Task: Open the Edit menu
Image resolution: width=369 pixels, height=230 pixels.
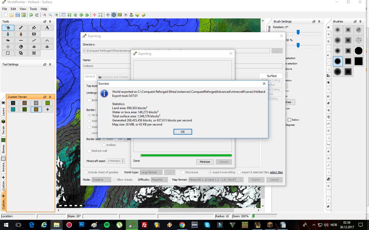Action: [14, 9]
